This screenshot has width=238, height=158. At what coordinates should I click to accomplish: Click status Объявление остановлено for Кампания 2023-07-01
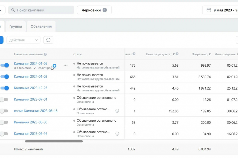coord(97,98)
